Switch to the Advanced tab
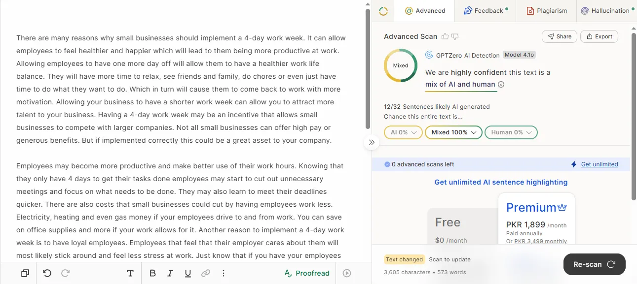This screenshot has width=637, height=284. 425,11
